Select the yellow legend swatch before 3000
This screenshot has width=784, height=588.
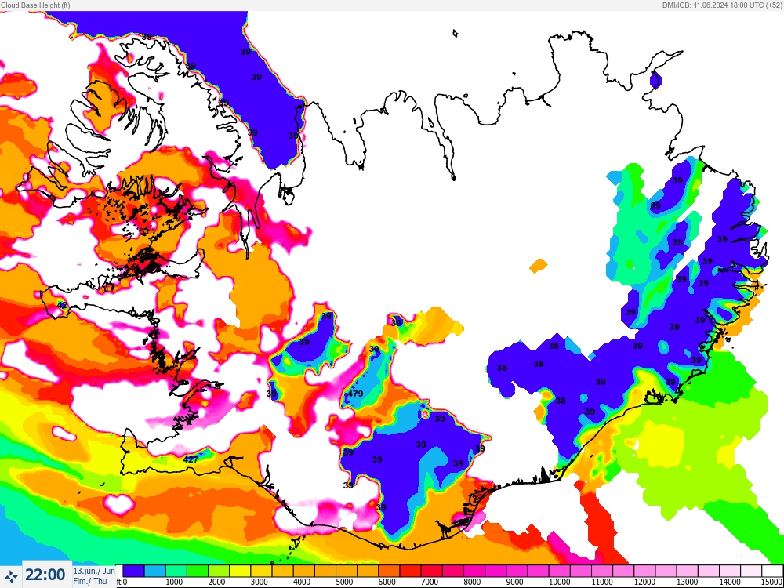tap(240, 571)
